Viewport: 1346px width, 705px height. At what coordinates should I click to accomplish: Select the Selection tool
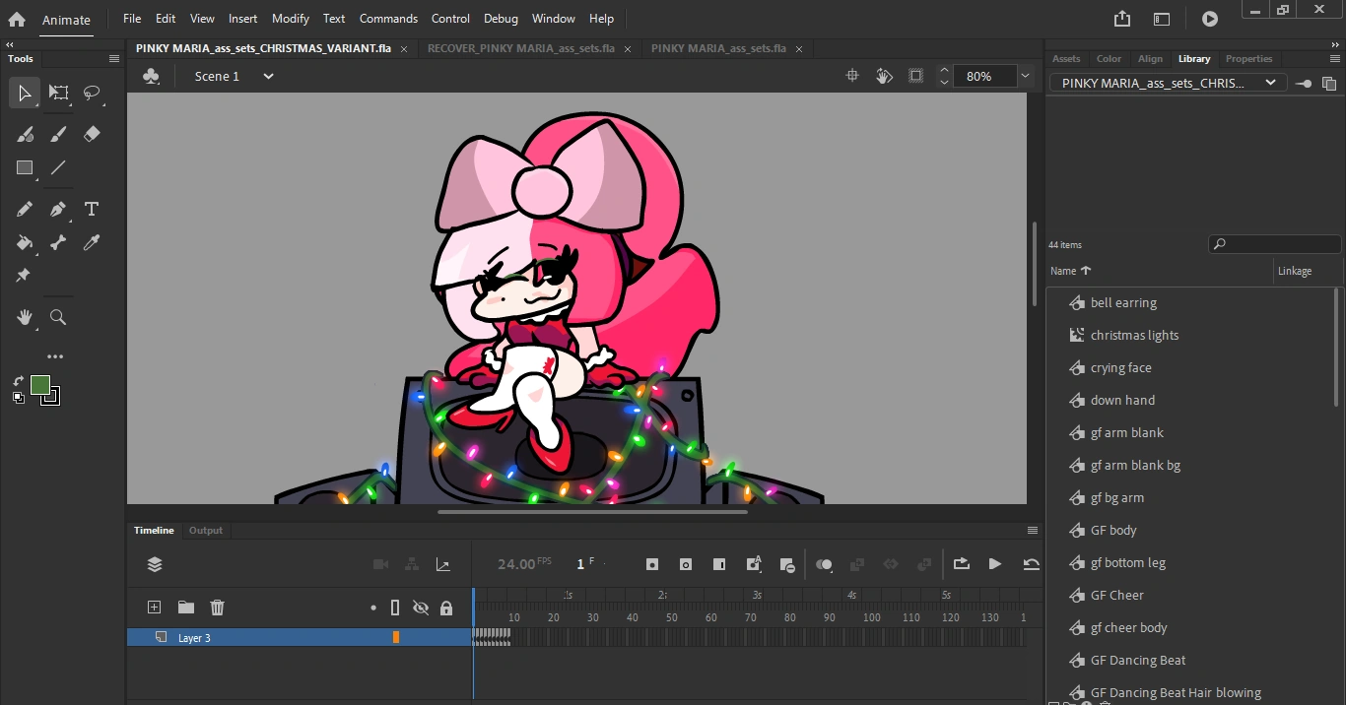[25, 93]
